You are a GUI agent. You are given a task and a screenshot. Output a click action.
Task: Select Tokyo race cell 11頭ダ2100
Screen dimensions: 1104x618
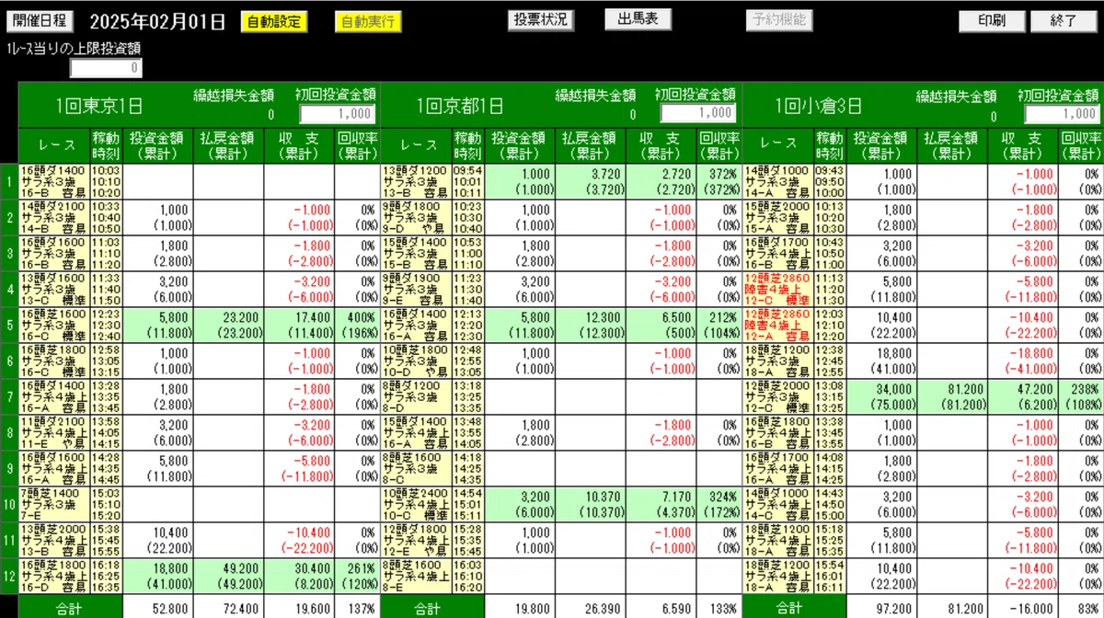click(53, 432)
